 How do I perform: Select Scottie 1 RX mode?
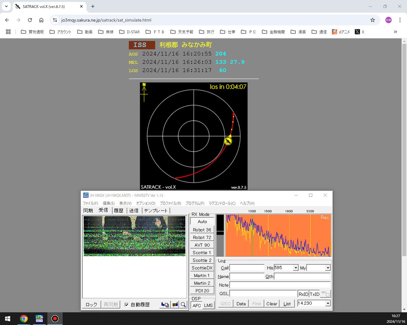click(202, 253)
